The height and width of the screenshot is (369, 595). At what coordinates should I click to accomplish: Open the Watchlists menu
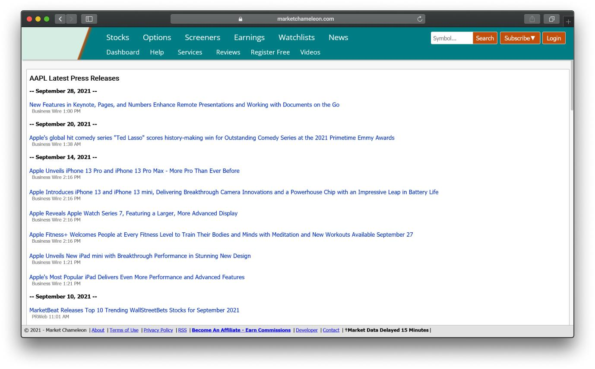tap(297, 38)
